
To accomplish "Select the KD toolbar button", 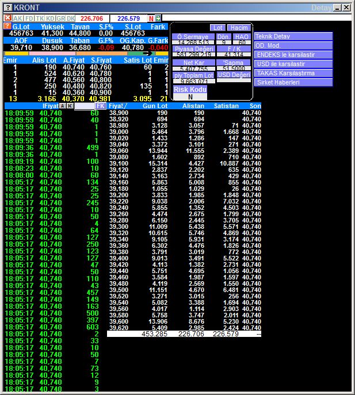I will pos(51,18).
